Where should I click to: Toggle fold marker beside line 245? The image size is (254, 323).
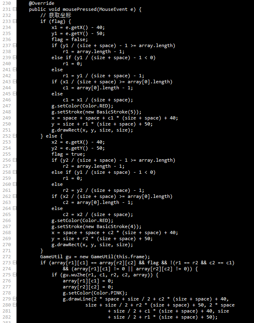[x=14, y=94]
